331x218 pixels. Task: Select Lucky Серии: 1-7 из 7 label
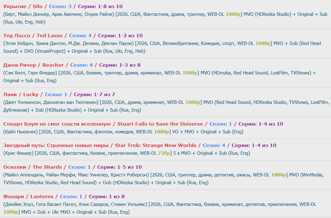click(94, 95)
